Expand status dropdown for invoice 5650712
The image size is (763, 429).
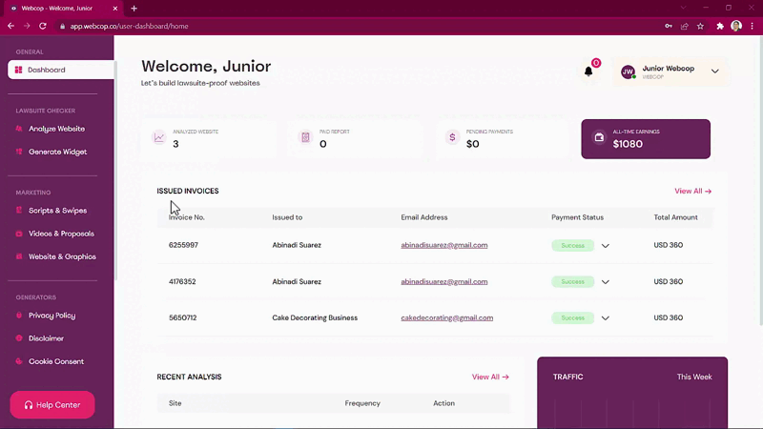pyautogui.click(x=606, y=318)
